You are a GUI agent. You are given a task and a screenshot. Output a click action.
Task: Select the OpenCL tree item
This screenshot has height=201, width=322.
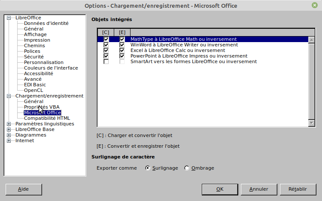33,90
